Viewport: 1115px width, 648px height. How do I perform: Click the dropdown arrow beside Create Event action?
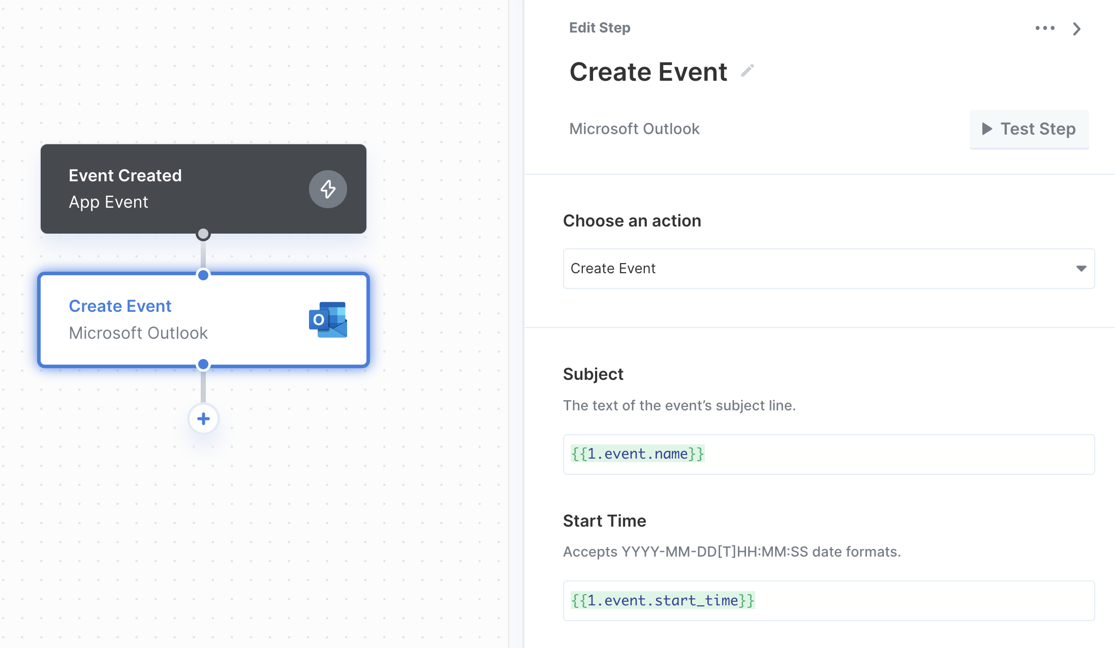(x=1081, y=269)
